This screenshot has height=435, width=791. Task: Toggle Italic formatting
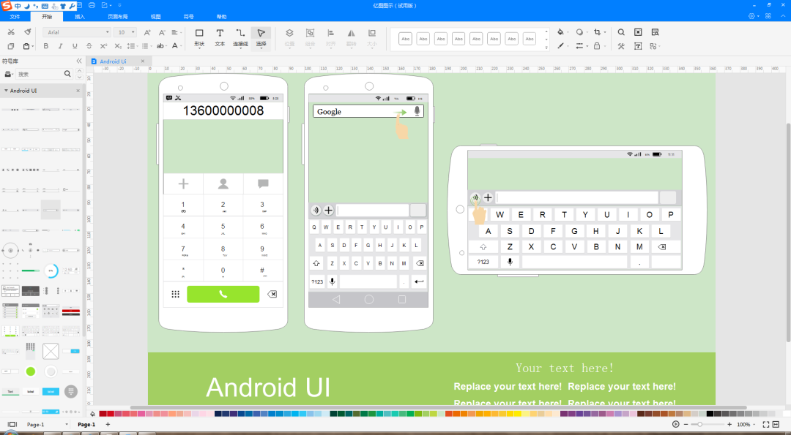(61, 46)
